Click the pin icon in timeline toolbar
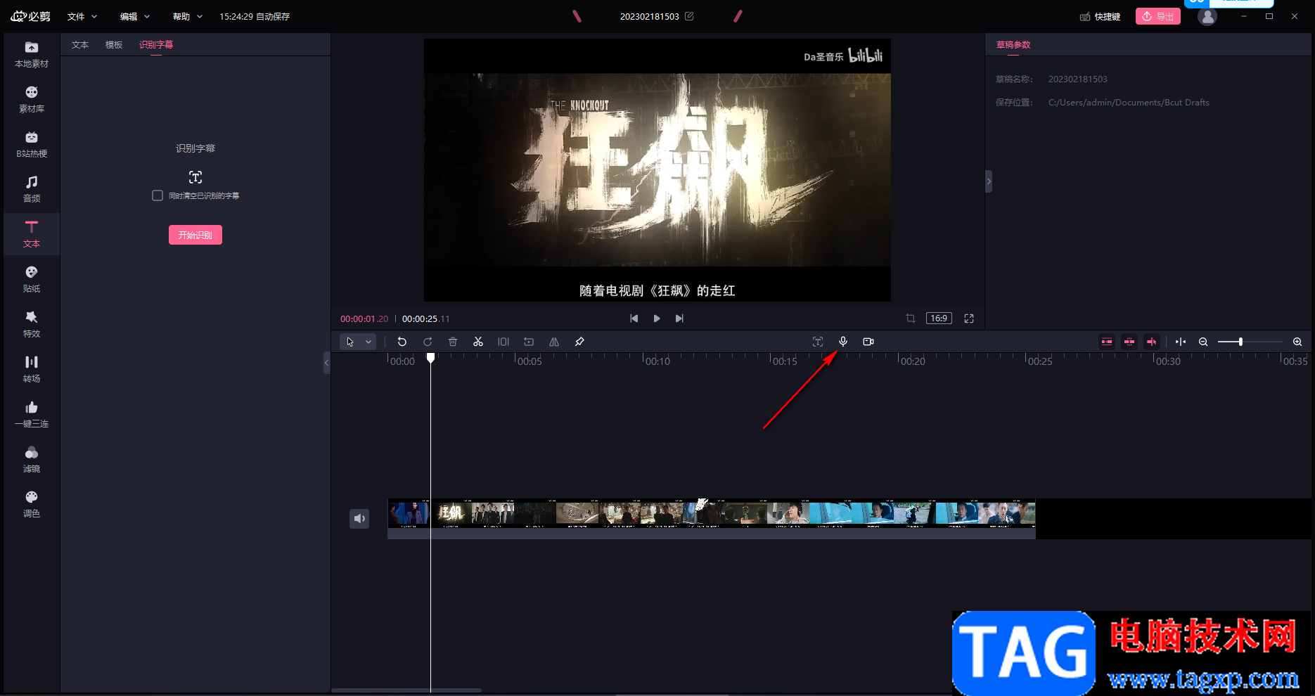The image size is (1315, 696). click(579, 342)
